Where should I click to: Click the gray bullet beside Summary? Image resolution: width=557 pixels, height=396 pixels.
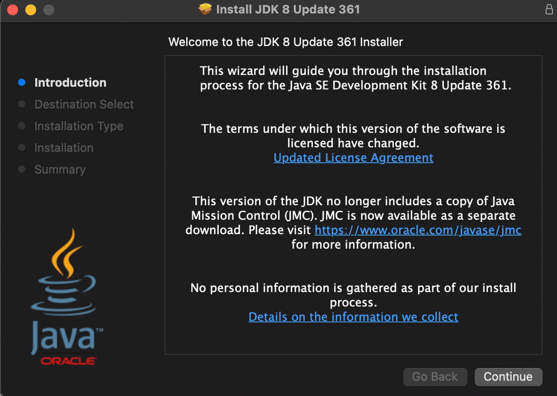(22, 169)
